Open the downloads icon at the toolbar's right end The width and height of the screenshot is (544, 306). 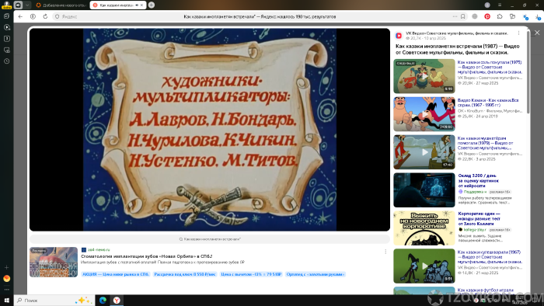pos(538,16)
